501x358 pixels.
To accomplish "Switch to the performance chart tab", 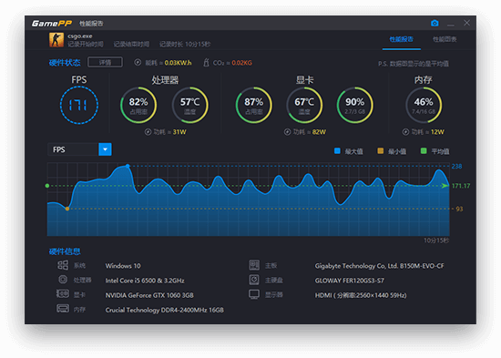I will point(445,39).
